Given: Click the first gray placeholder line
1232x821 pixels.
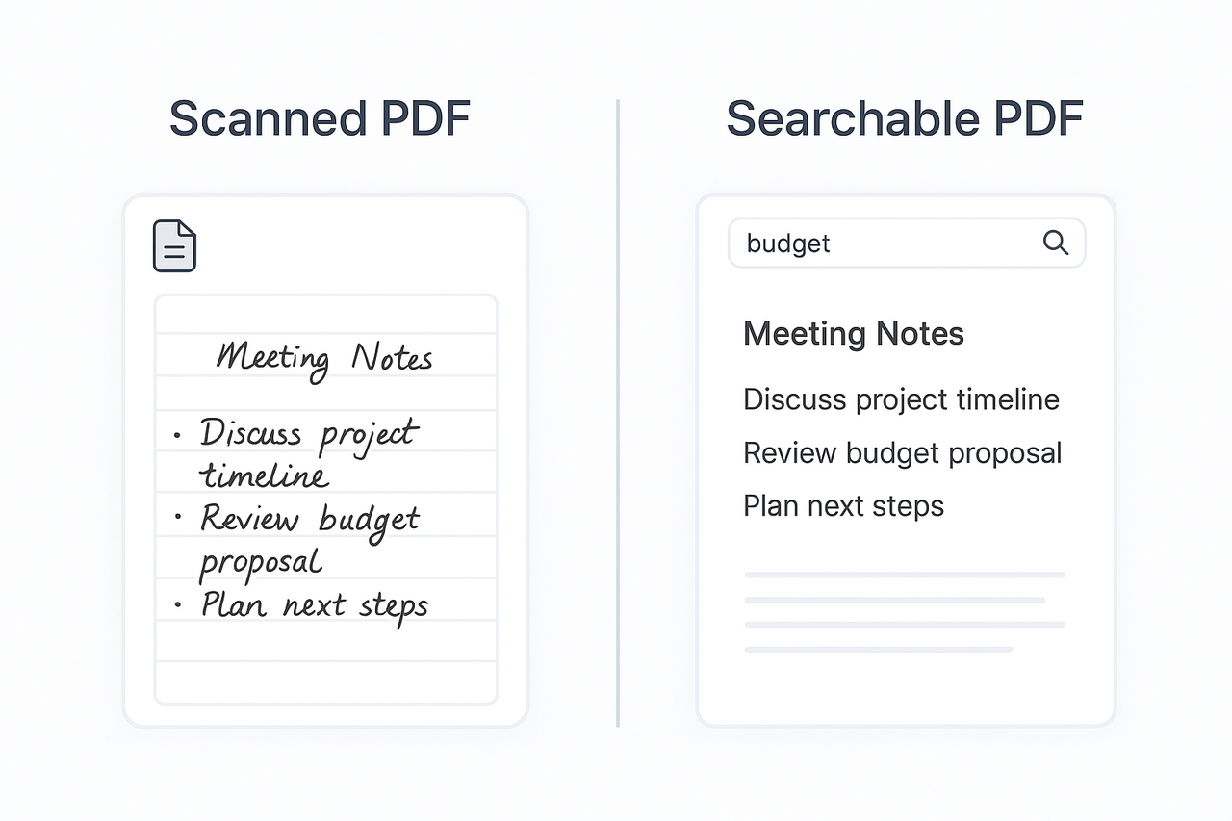Looking at the screenshot, I should (x=904, y=575).
